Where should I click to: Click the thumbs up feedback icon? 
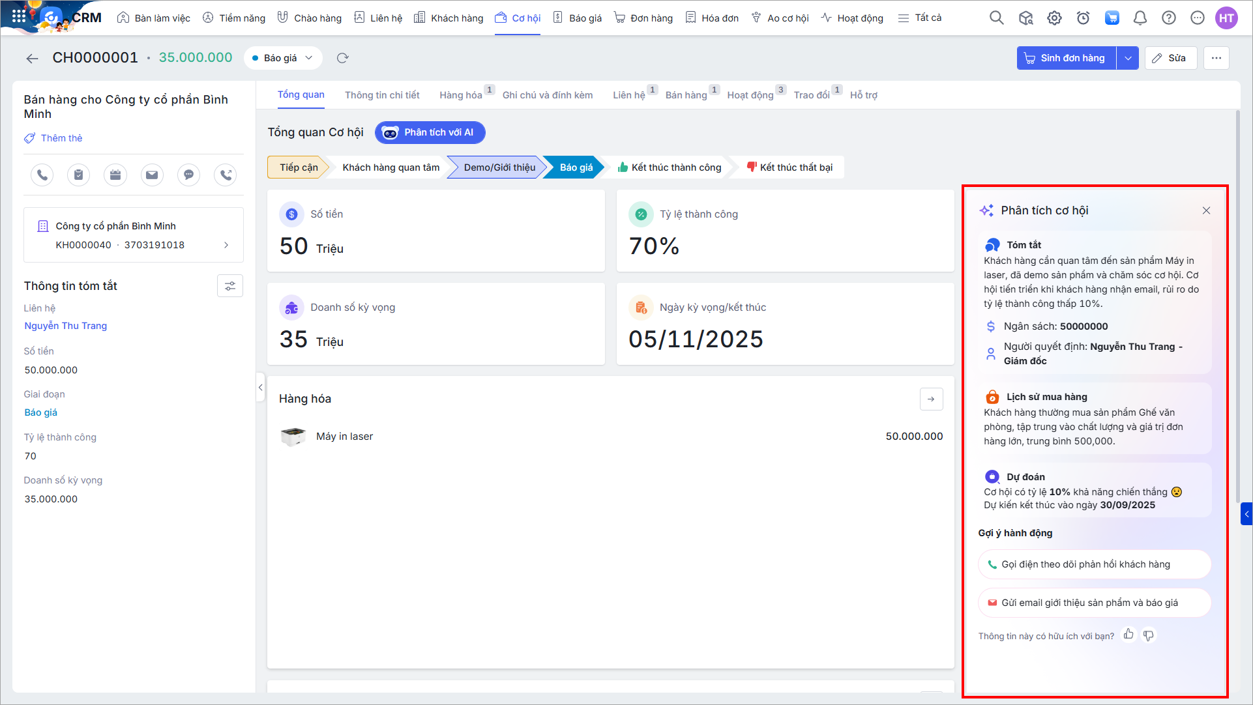1128,635
